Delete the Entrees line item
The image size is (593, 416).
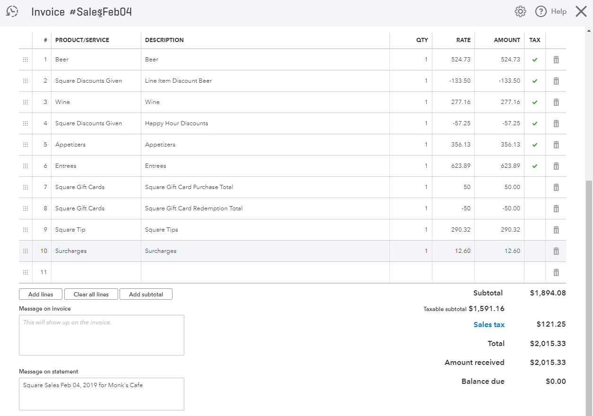(556, 166)
